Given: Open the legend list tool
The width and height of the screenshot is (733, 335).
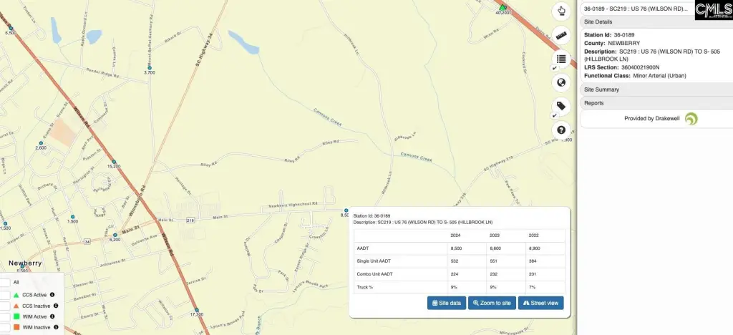Looking at the screenshot, I should (x=561, y=59).
